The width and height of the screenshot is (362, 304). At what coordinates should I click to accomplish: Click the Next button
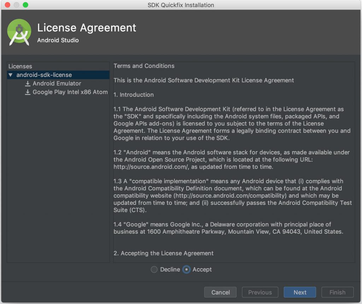coord(300,292)
